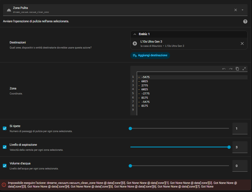Click the Zona Pulita service bell icon
Screen dimensions: 252x192
[9, 10]
